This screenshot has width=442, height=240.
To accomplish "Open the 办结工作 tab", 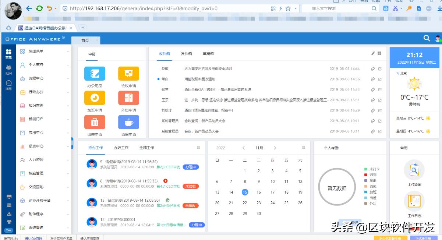I will coord(121,148).
